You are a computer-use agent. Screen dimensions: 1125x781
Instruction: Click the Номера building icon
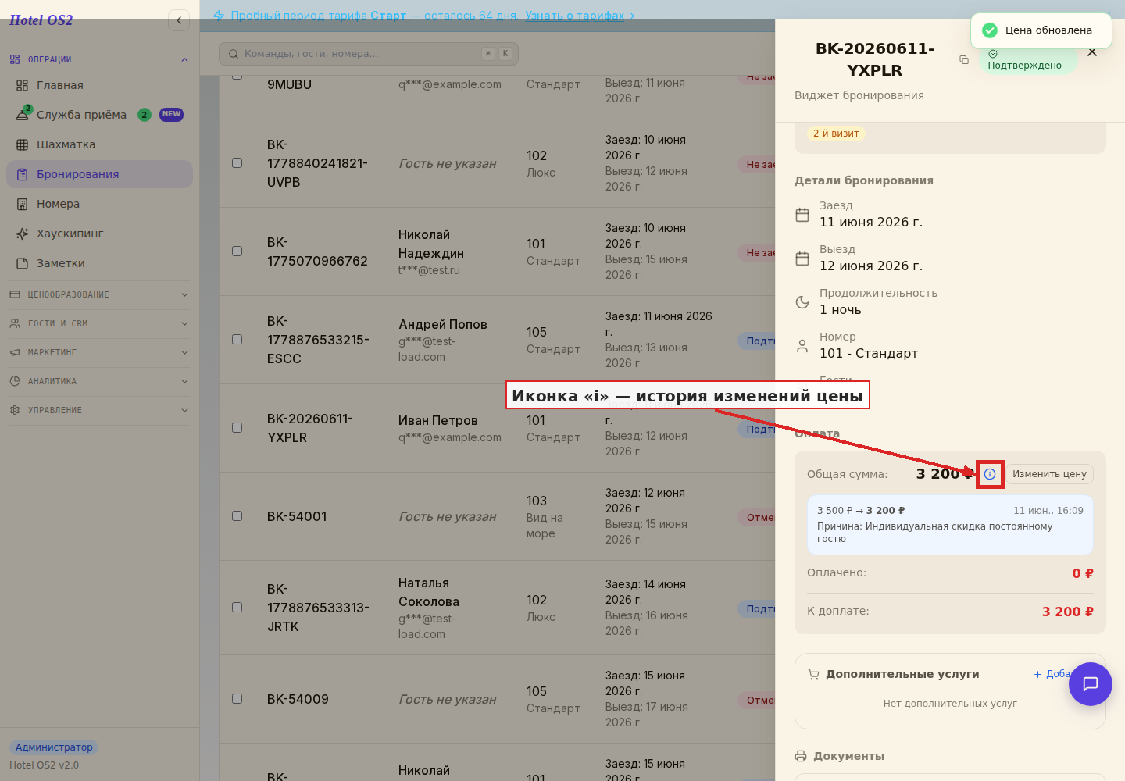click(22, 204)
